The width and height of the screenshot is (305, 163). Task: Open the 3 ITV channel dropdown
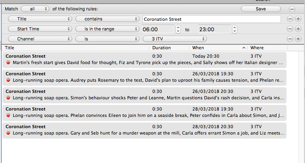tap(175, 39)
